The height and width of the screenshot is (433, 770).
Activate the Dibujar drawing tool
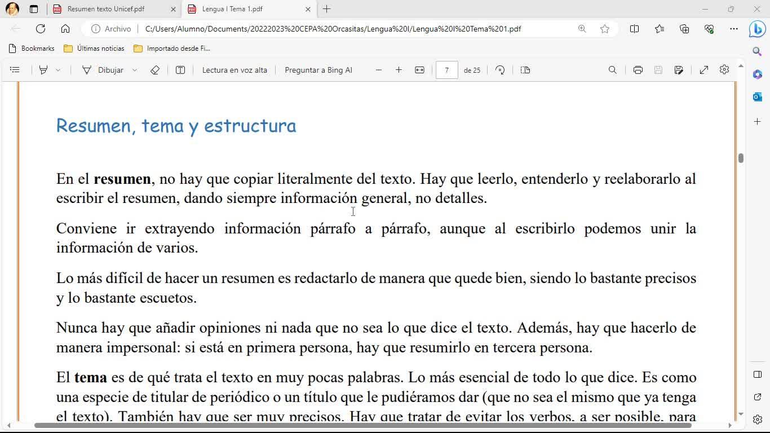pyautogui.click(x=103, y=70)
